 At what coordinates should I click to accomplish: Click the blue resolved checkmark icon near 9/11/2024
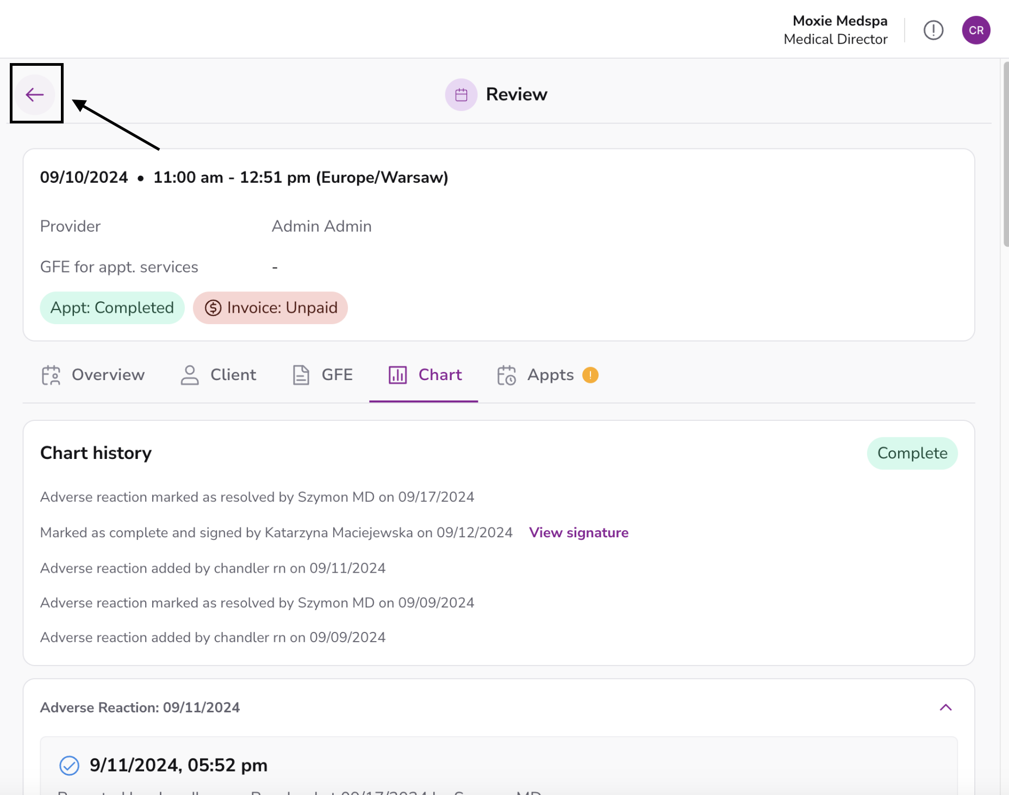point(69,766)
